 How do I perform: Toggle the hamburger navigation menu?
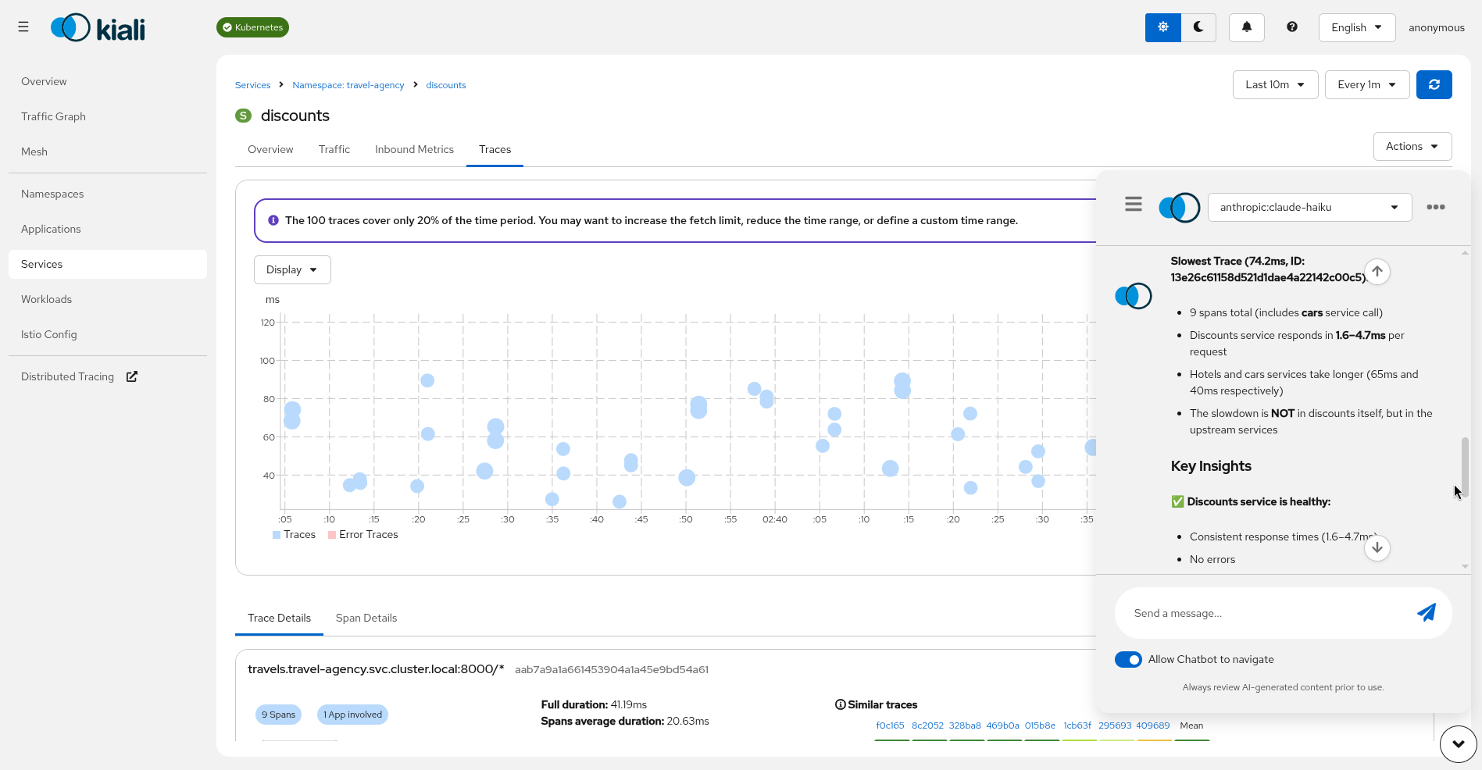(x=23, y=27)
